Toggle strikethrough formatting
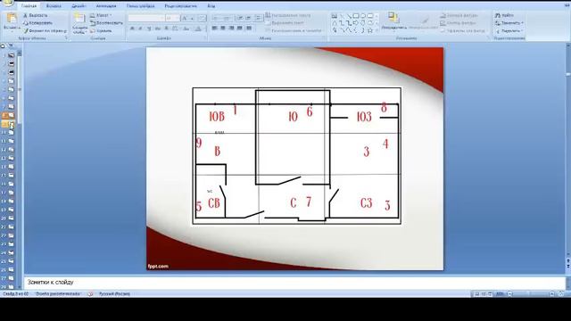 tap(158, 28)
